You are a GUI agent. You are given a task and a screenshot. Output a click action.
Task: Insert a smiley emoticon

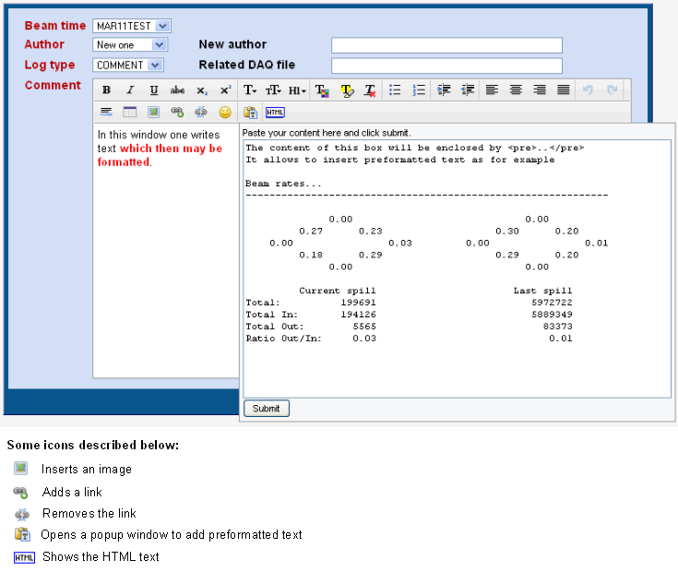click(225, 113)
